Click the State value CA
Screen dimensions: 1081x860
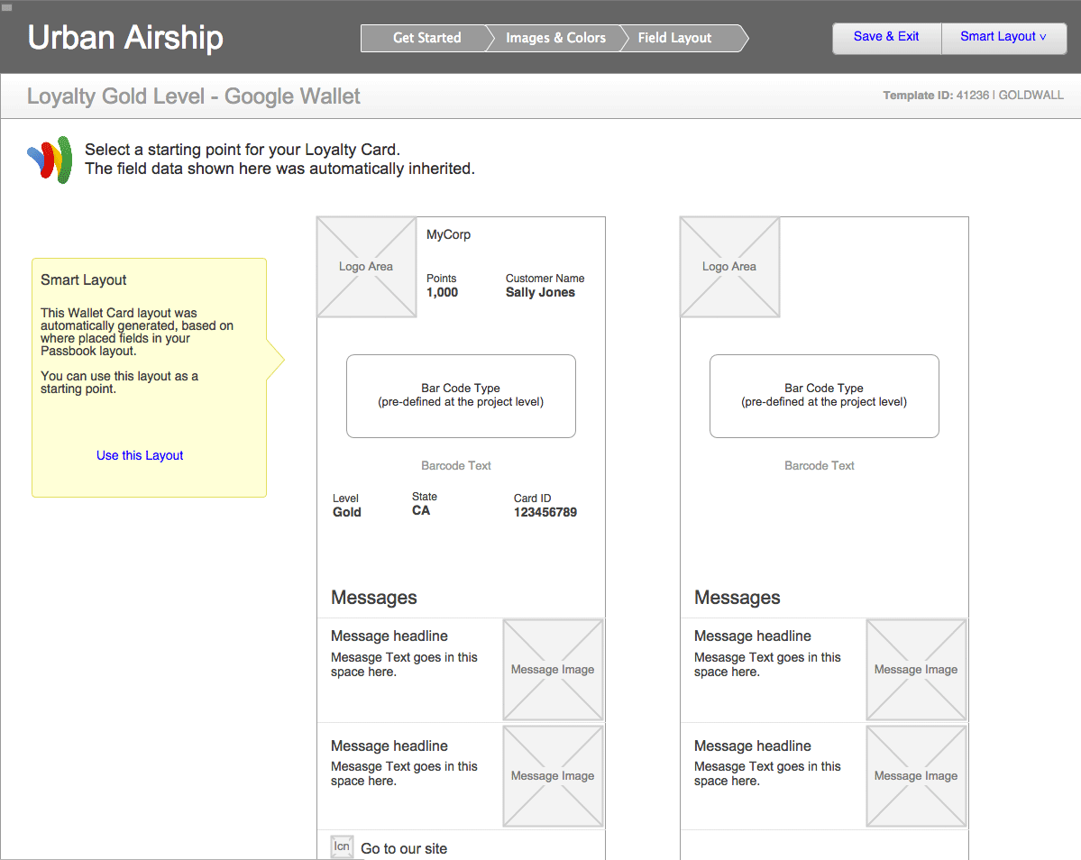[x=421, y=510]
